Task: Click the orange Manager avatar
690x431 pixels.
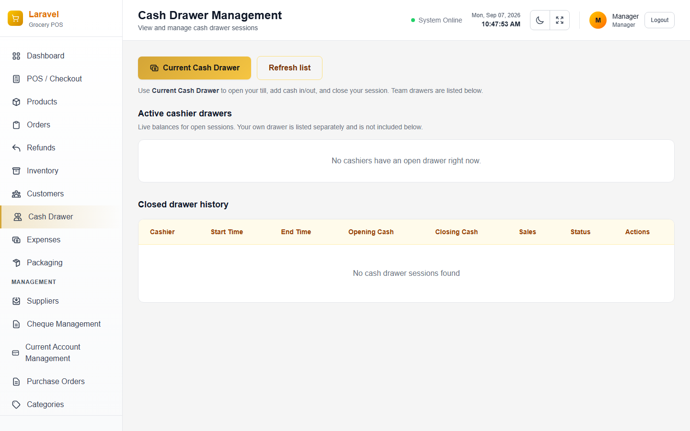Action: (x=598, y=20)
